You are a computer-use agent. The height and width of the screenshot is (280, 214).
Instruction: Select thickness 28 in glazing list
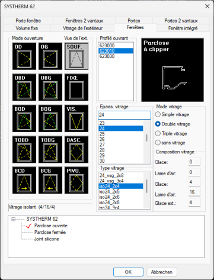click(121, 150)
